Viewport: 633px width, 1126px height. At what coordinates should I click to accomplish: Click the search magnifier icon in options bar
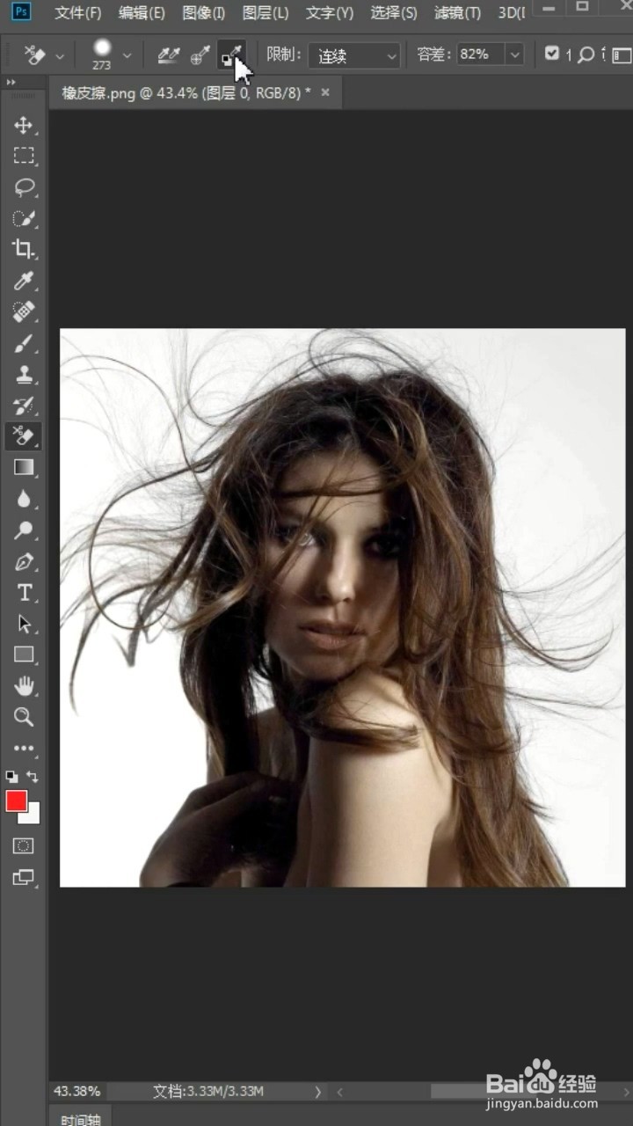coord(586,55)
